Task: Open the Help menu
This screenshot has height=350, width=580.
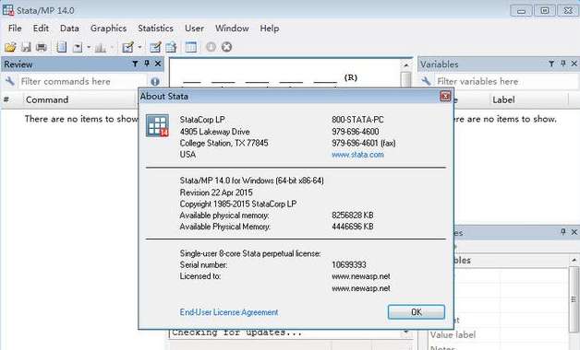Action: [x=270, y=29]
